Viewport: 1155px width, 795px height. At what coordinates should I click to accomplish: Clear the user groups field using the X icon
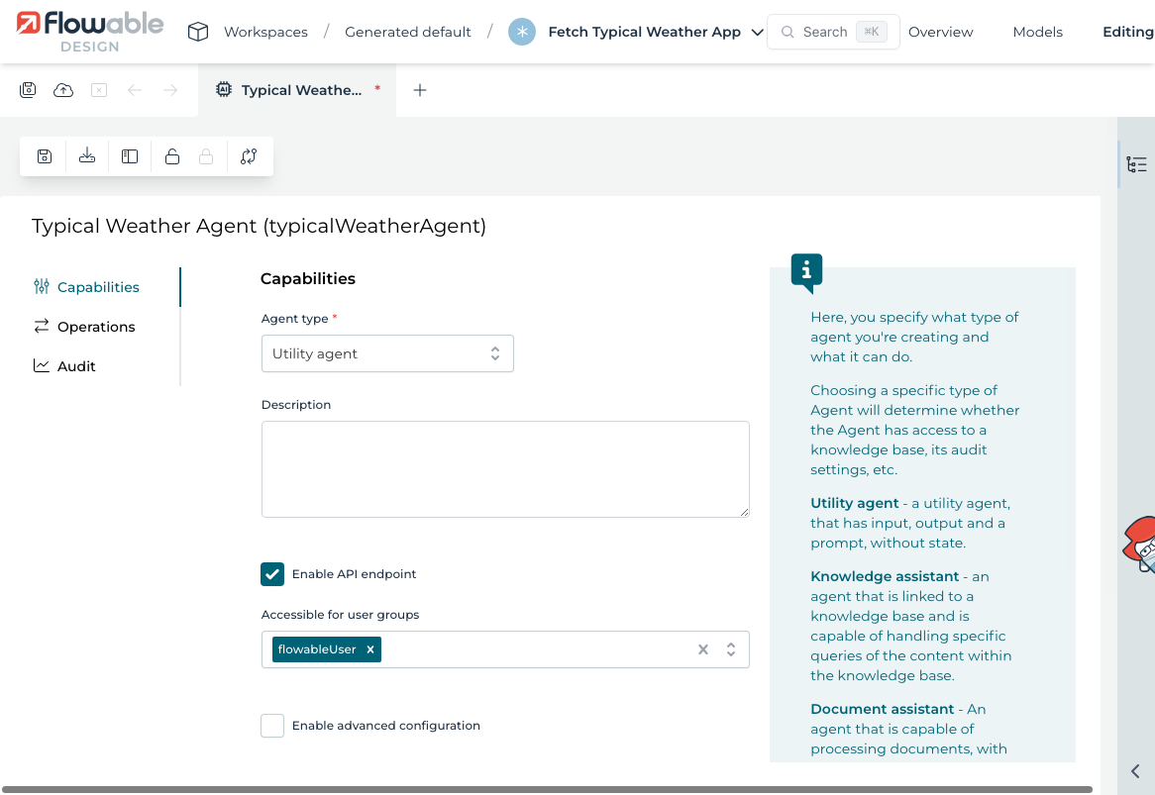[703, 649]
